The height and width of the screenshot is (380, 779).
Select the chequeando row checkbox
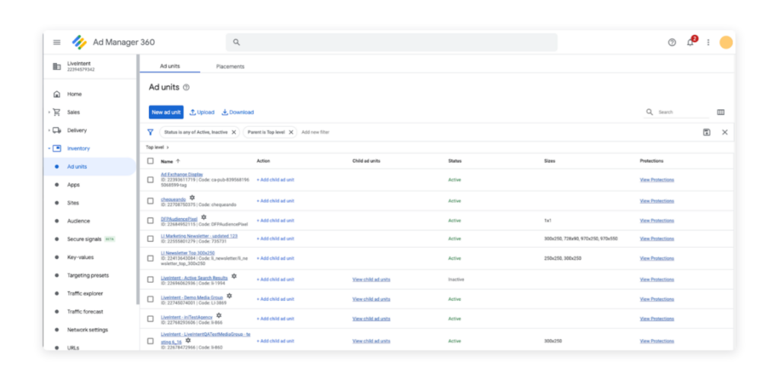(151, 201)
